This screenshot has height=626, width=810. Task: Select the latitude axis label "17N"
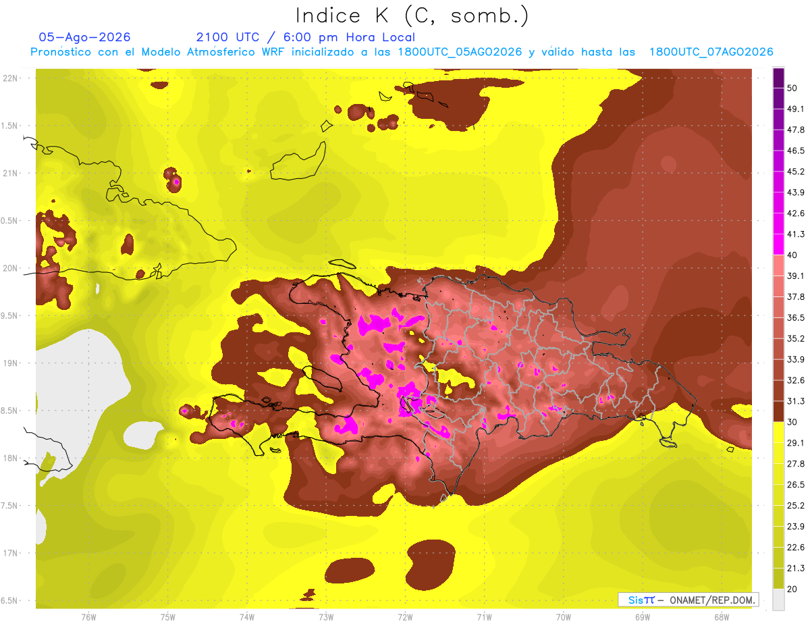(10, 553)
